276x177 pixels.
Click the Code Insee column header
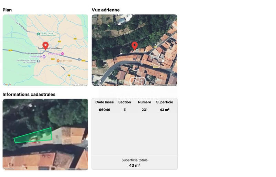(105, 102)
